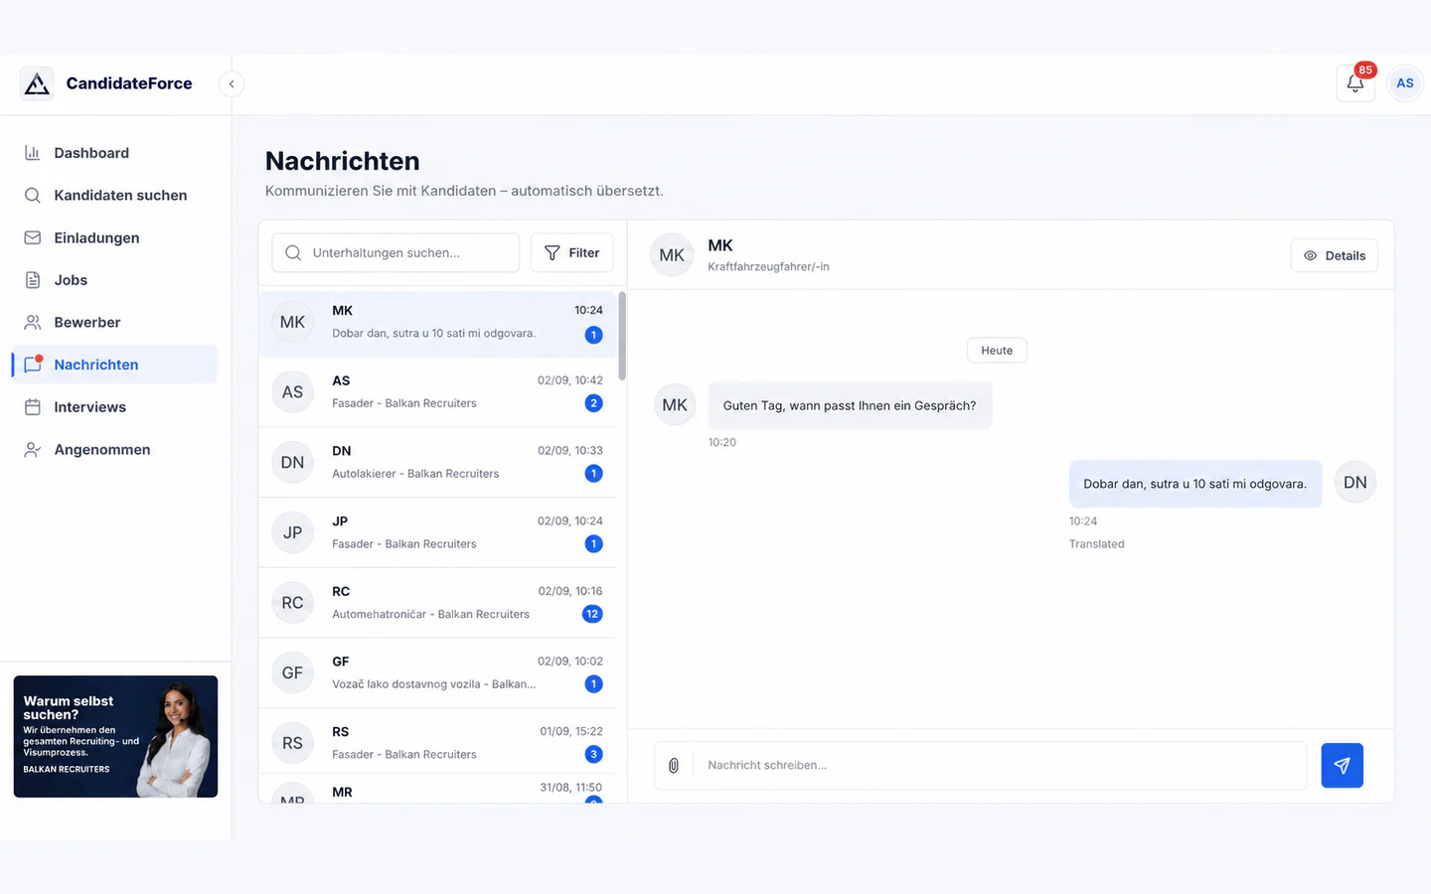Image resolution: width=1431 pixels, height=894 pixels.
Task: Focus the Unterhaltungen suchen field
Action: coord(396,252)
